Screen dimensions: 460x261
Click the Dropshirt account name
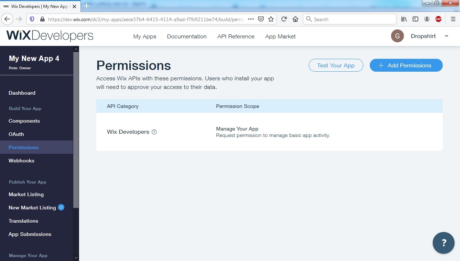(423, 36)
